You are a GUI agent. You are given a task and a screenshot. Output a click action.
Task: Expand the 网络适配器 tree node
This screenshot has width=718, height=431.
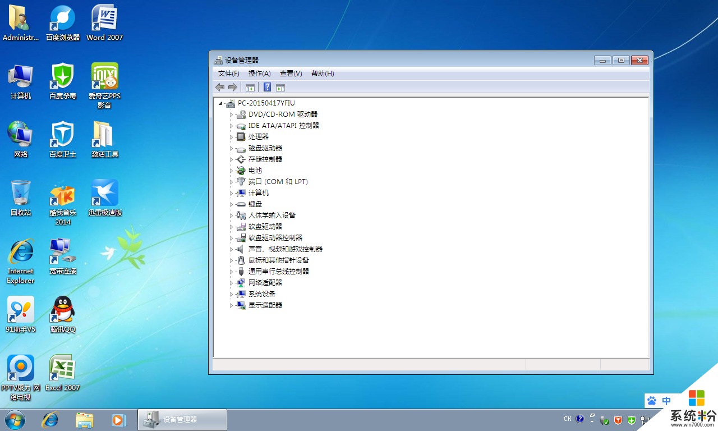tap(231, 283)
